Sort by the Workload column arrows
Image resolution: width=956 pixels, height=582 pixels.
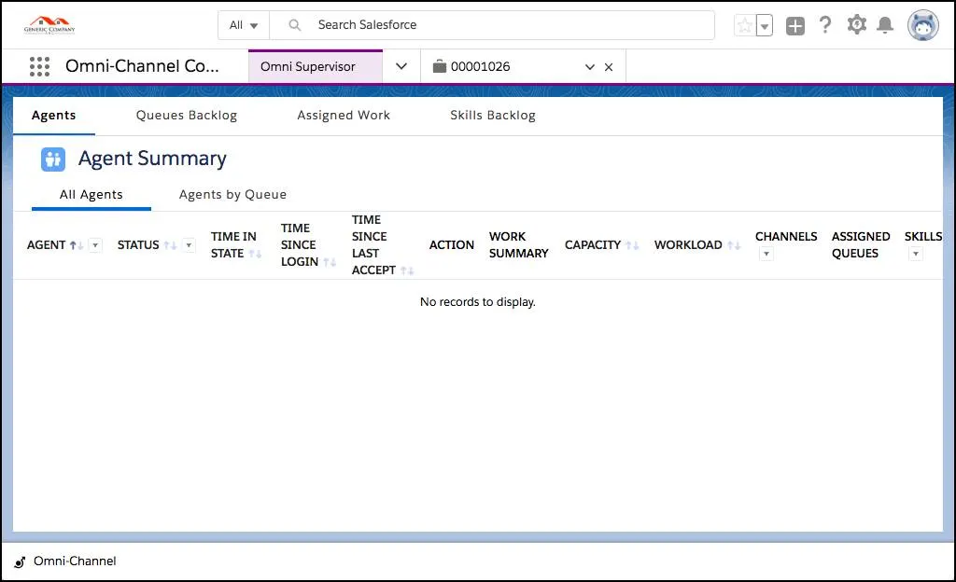tap(734, 245)
